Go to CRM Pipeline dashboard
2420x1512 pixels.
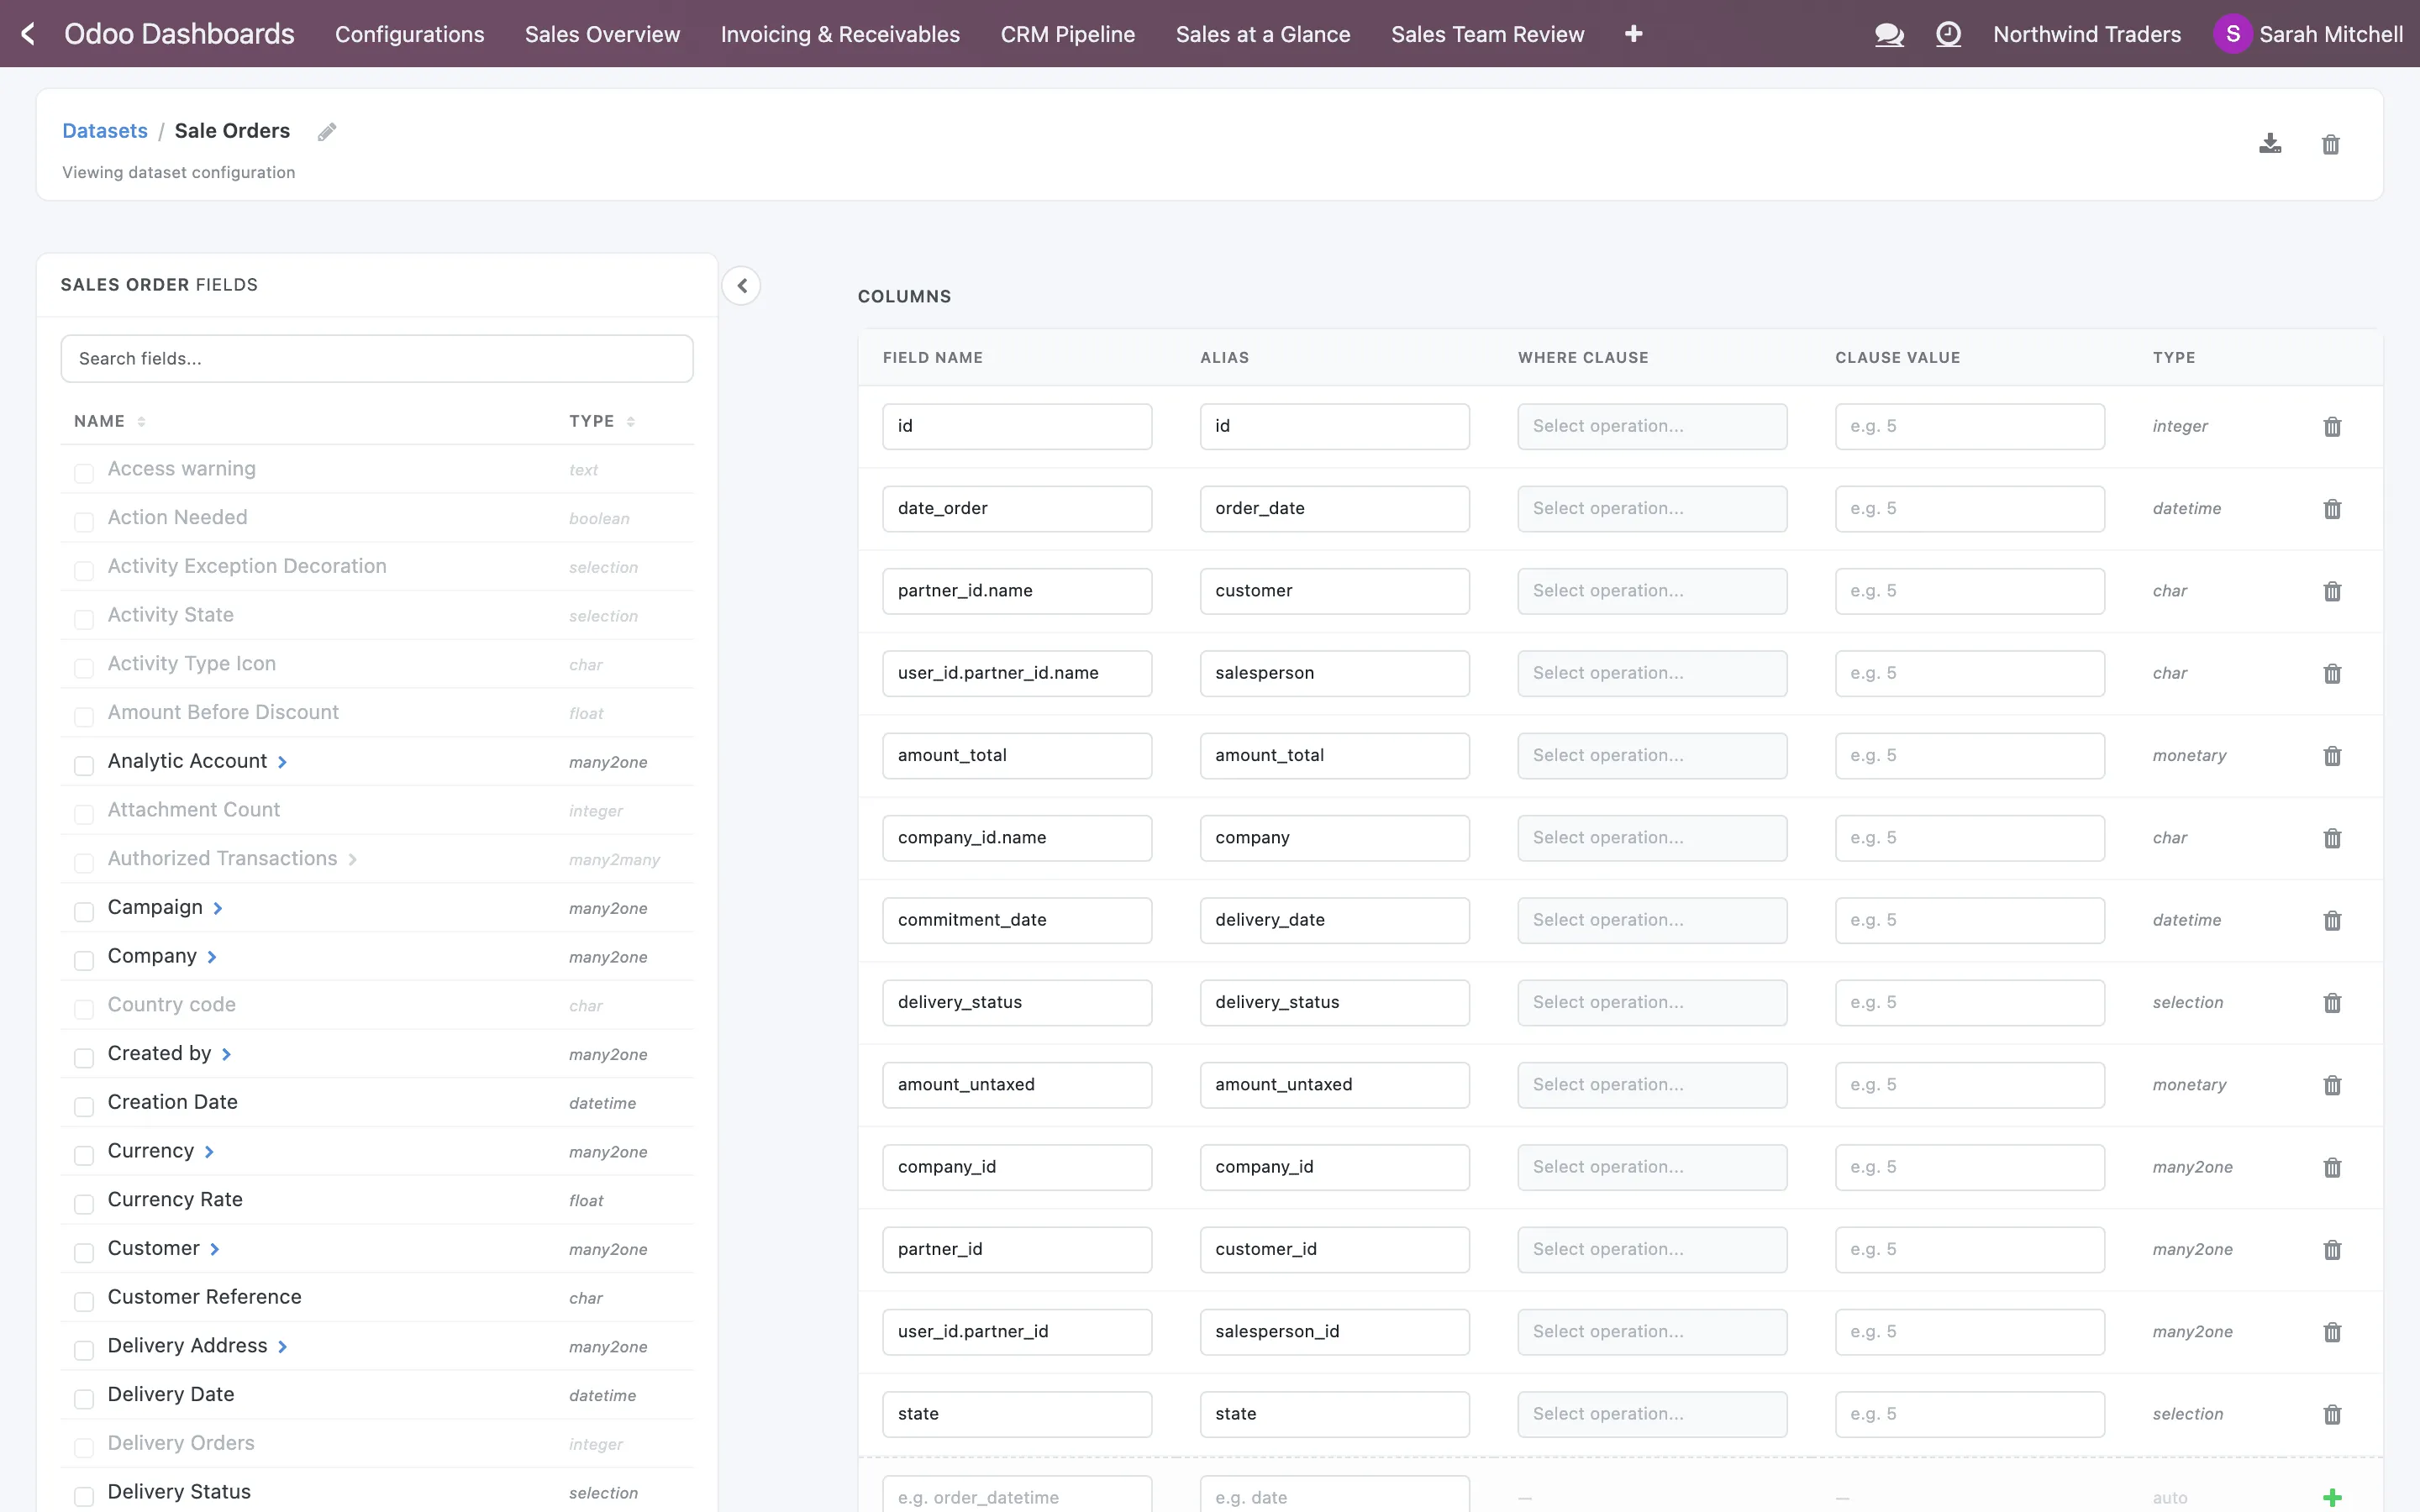tap(1067, 34)
